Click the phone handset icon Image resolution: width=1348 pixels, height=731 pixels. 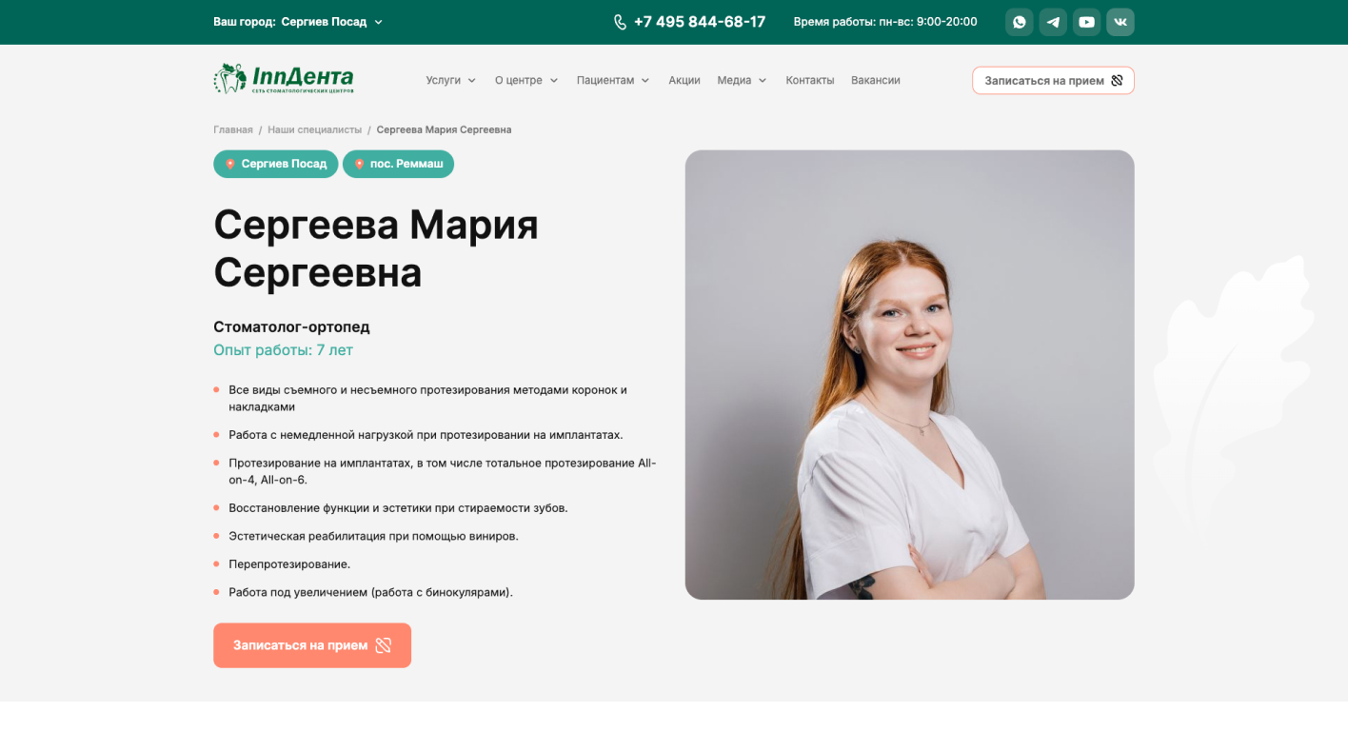click(x=621, y=22)
